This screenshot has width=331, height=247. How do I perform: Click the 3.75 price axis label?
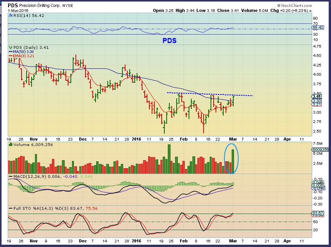click(317, 84)
